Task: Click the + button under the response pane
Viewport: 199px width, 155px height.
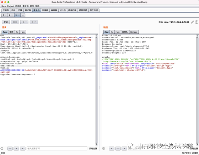Action: coord(118,149)
